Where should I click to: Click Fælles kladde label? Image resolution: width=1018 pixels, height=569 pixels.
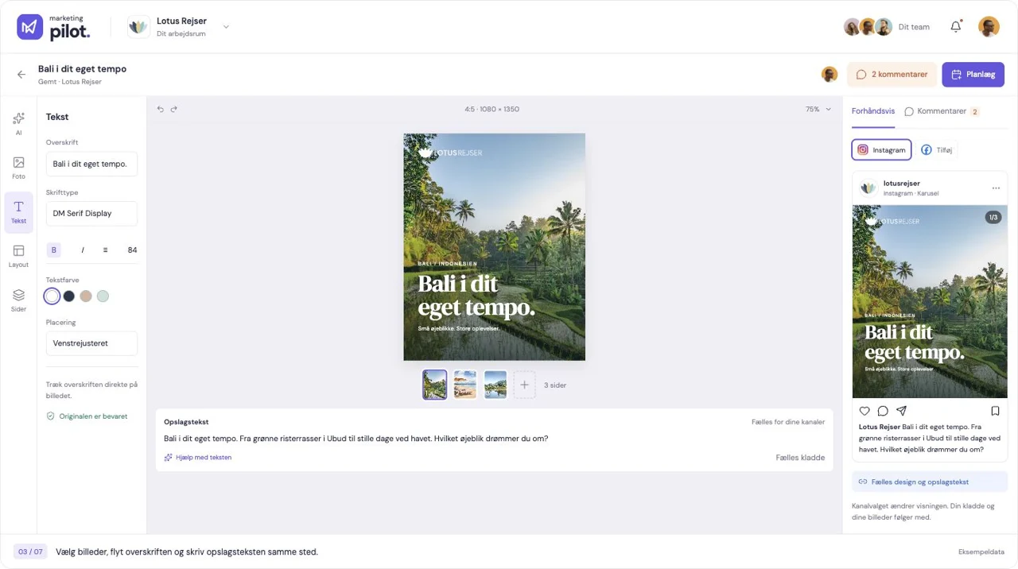[800, 458]
